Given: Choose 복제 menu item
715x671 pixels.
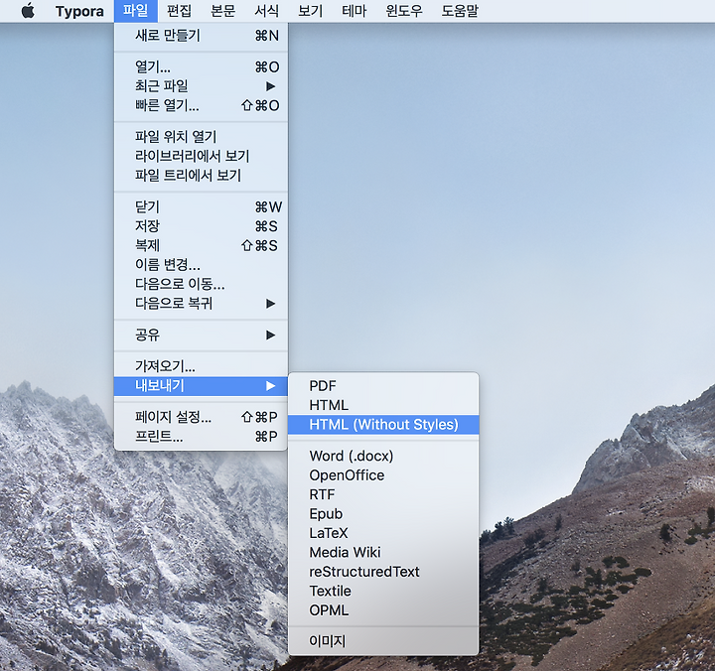Looking at the screenshot, I should (x=201, y=245).
